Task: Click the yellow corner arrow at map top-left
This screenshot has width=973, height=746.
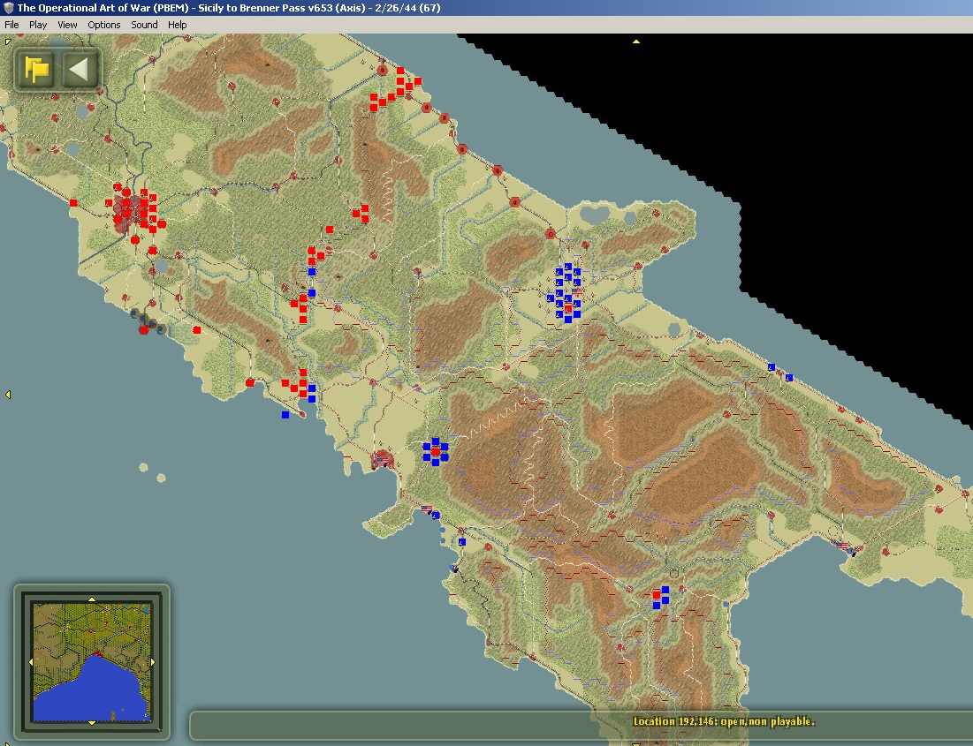Action: 7,41
